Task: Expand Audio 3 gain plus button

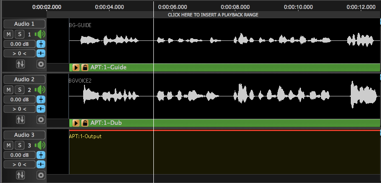Action: tap(41, 155)
